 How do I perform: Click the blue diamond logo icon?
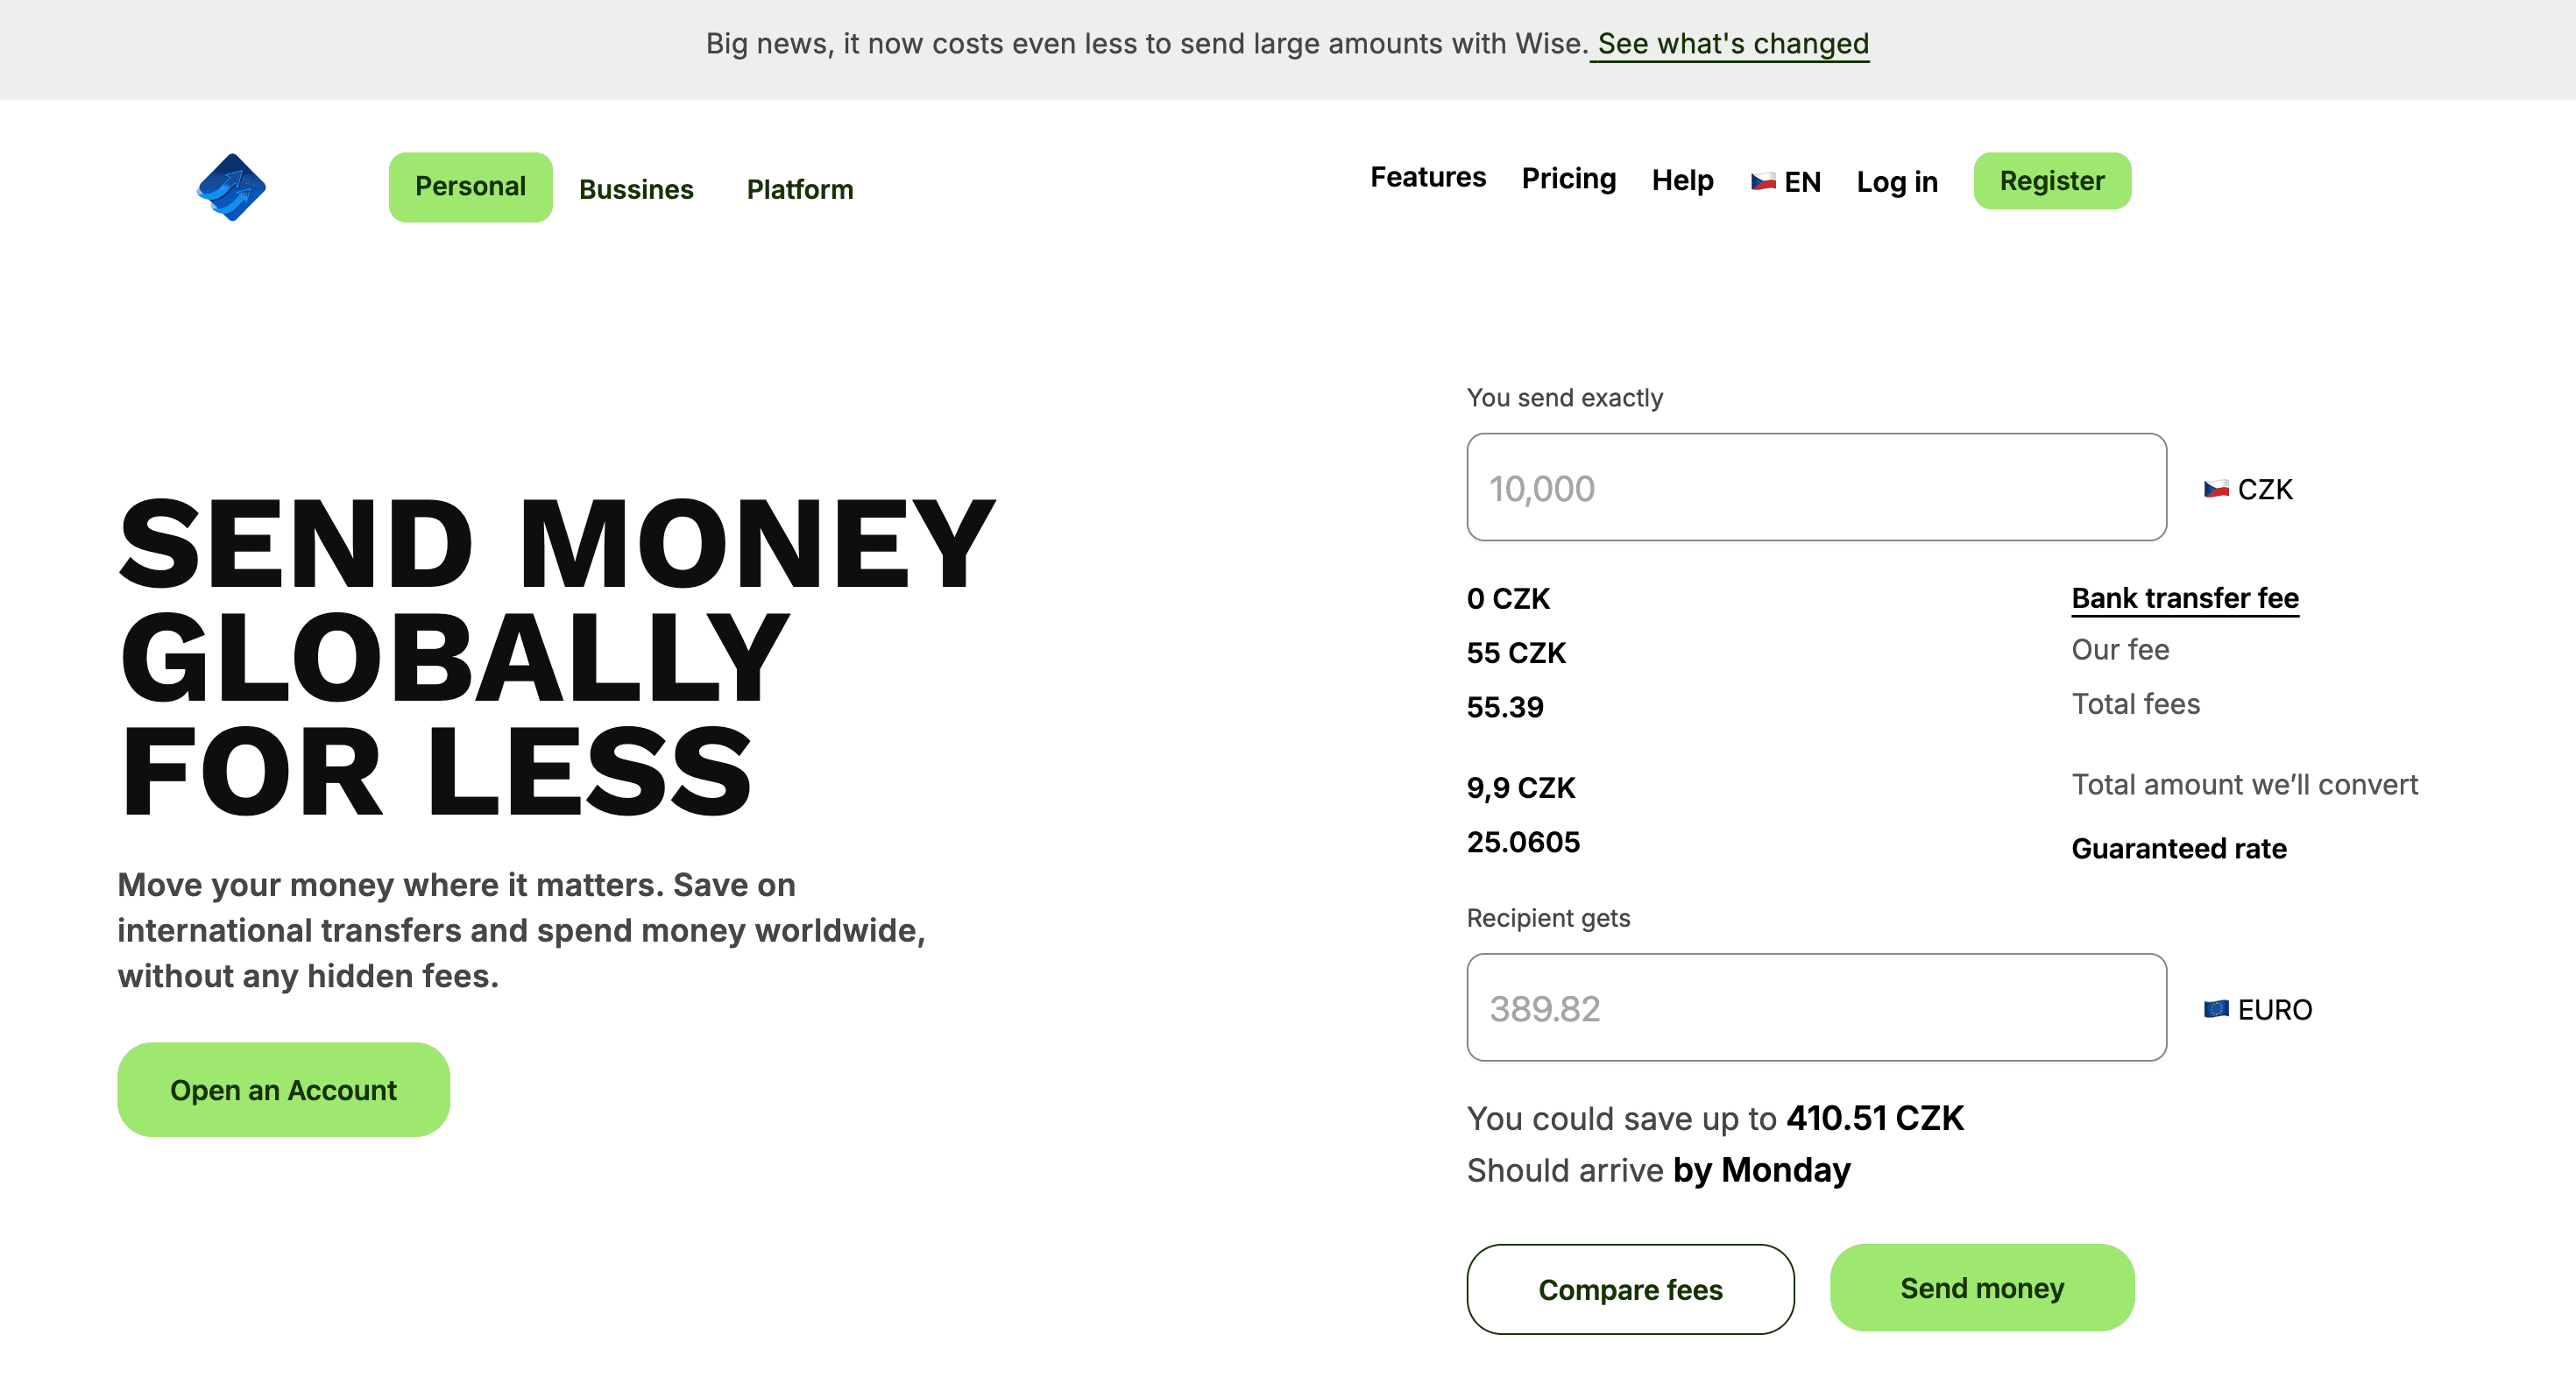(231, 187)
